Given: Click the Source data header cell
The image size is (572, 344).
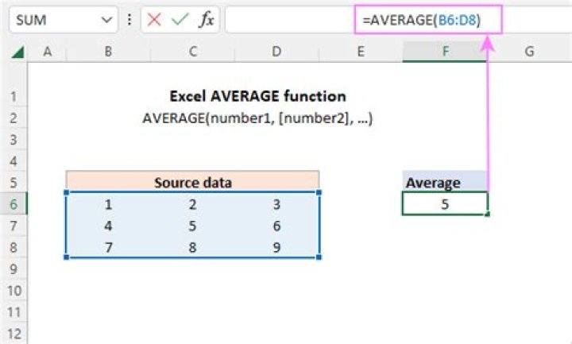Looking at the screenshot, I should pyautogui.click(x=192, y=182).
